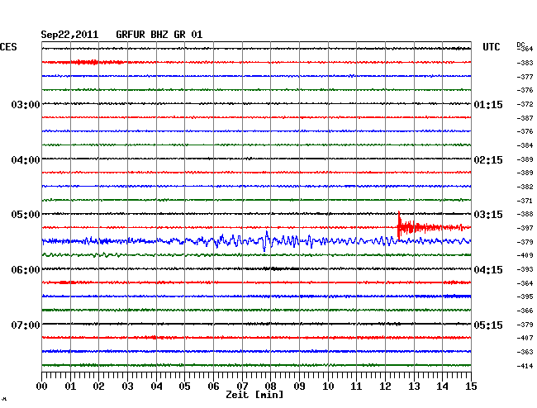
Task: Click the date label Sep22,2011
Action: click(x=69, y=35)
